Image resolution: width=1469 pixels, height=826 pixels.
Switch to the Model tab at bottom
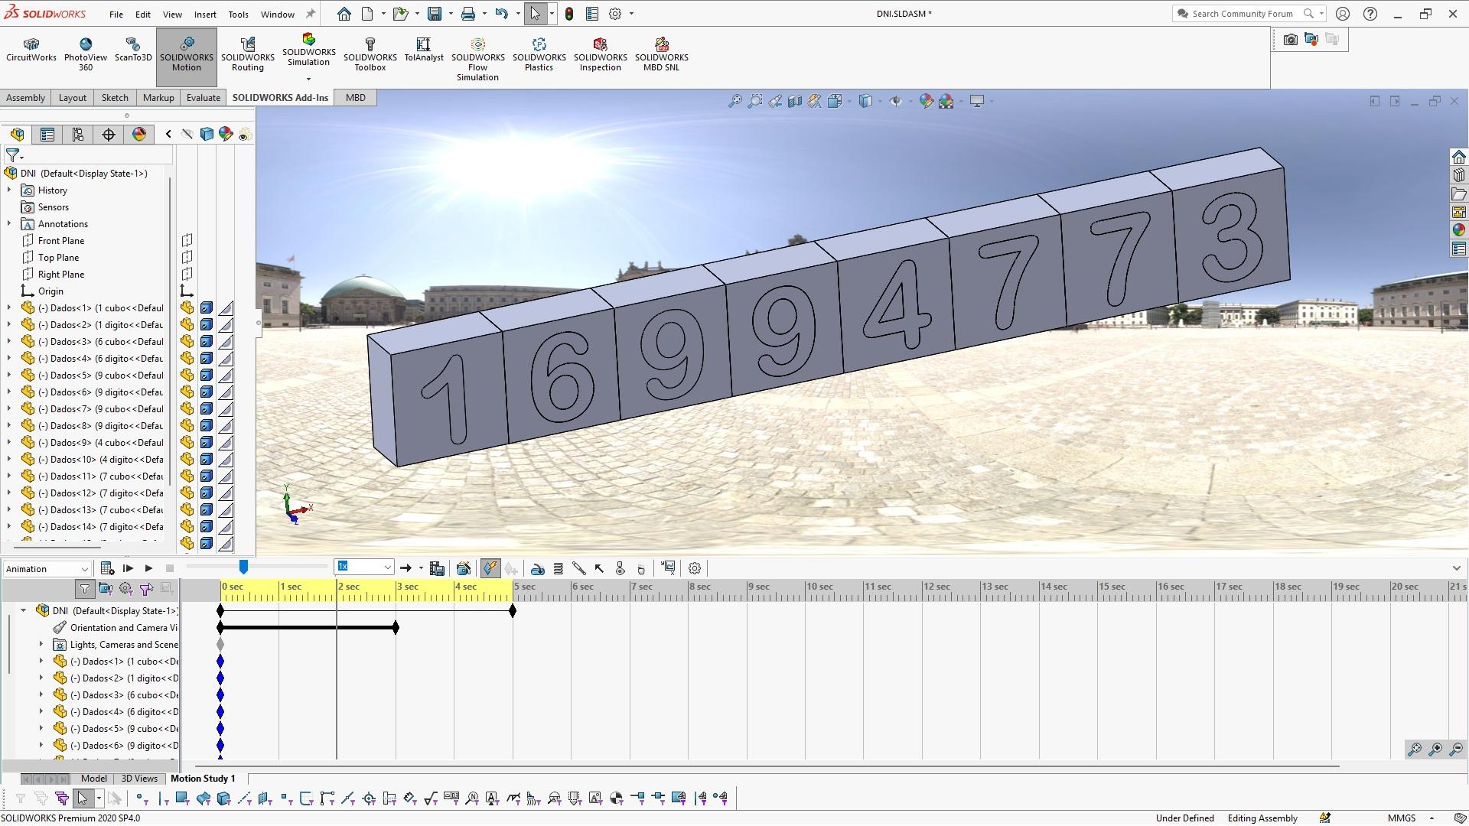[x=94, y=779]
